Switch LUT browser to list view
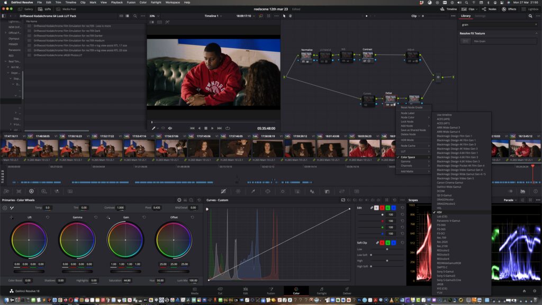Image resolution: width=542 pixels, height=305 pixels. (x=127, y=16)
